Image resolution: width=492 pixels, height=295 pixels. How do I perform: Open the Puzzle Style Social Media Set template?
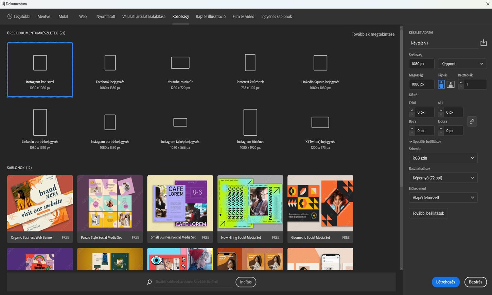tap(110, 209)
